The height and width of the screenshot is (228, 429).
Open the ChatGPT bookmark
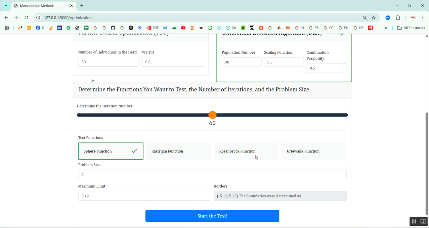pyautogui.click(x=131, y=28)
